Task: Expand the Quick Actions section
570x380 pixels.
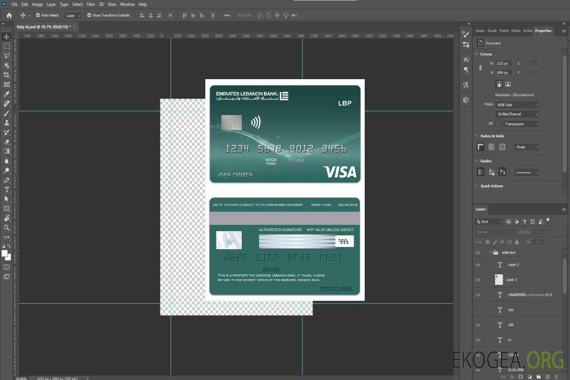Action: (x=477, y=186)
